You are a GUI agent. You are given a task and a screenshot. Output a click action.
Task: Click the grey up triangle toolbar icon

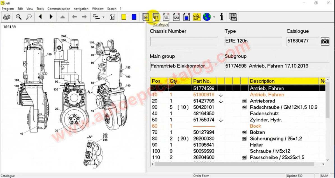tap(62, 17)
